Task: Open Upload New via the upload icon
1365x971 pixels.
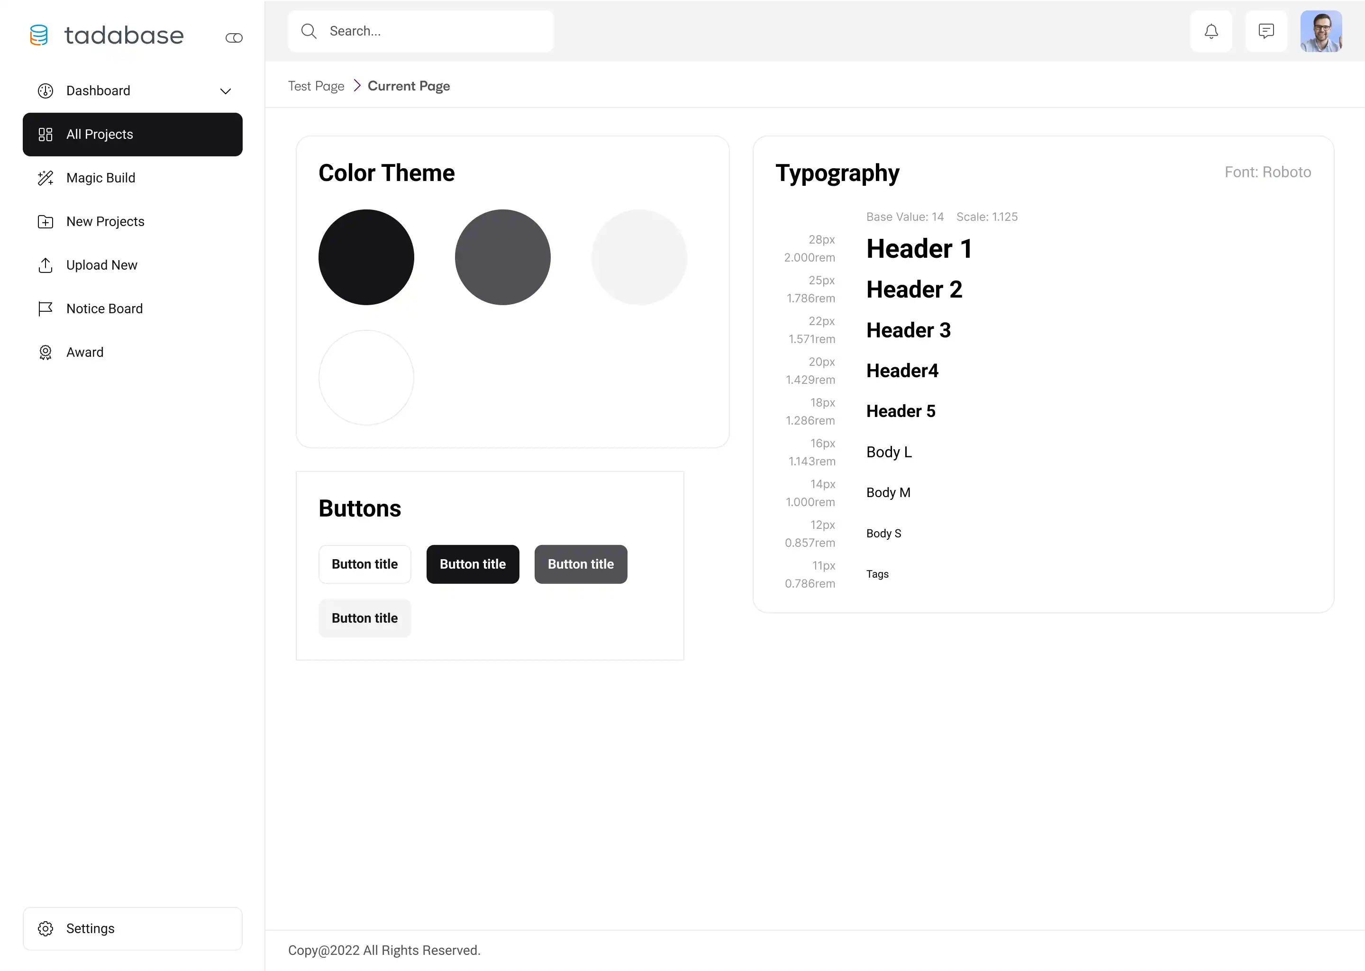Action: (46, 265)
